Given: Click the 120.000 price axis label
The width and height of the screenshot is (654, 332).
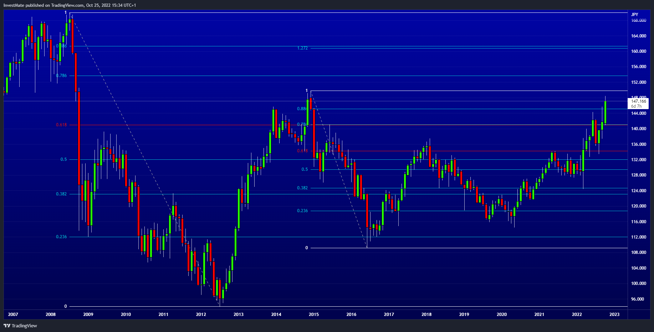Looking at the screenshot, I should (x=638, y=206).
